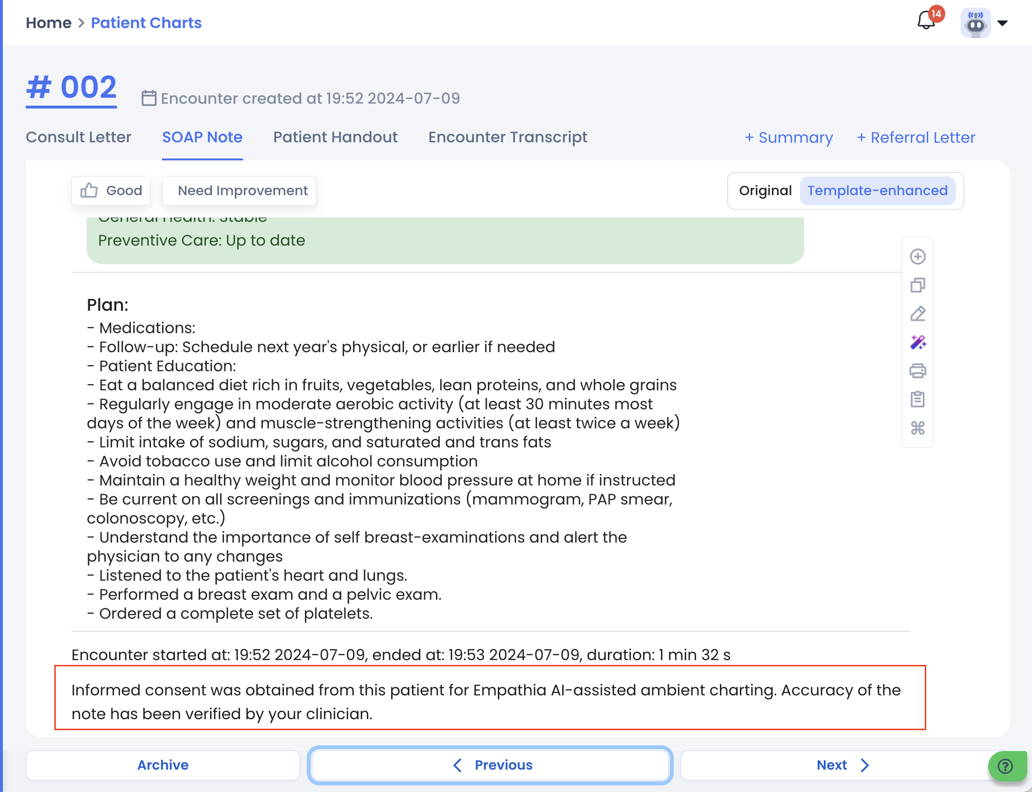The height and width of the screenshot is (792, 1032).
Task: Click the pencil edit icon
Action: (917, 314)
